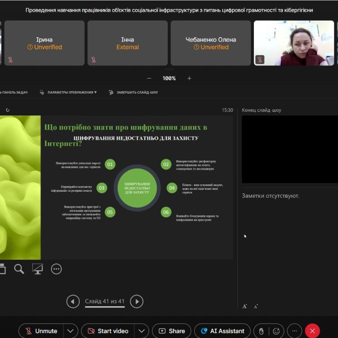Decrease notes text size icon
This screenshot has width=338, height=338.
(256, 307)
